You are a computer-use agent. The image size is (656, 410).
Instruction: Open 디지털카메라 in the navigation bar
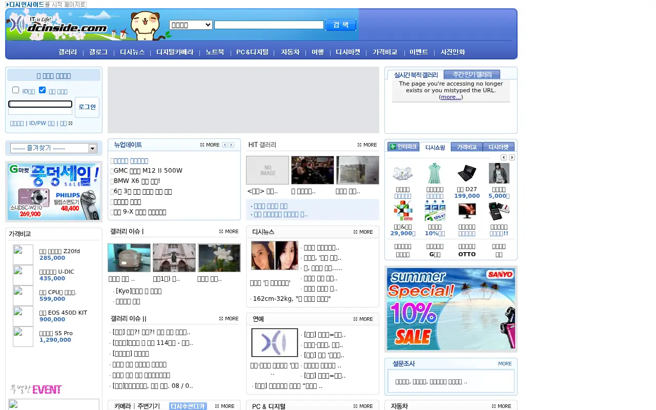175,52
